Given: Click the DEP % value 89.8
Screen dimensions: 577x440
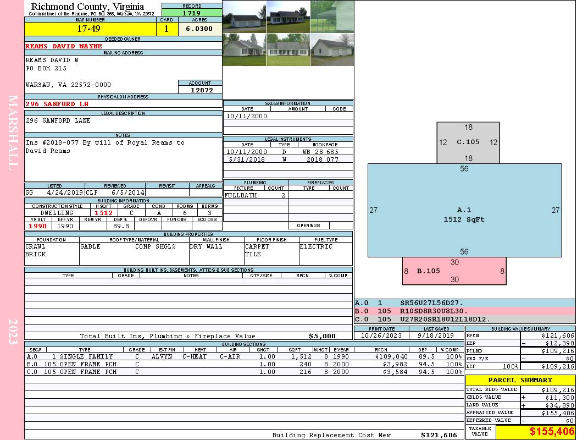Looking at the screenshot, I should coord(121,226).
